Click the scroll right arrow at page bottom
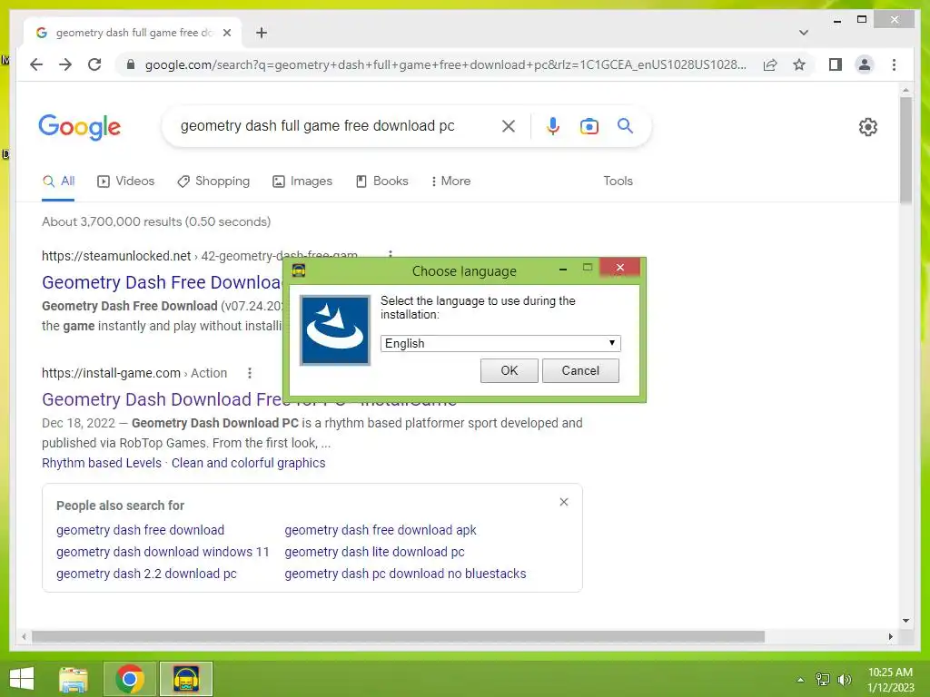The image size is (930, 697). click(890, 636)
